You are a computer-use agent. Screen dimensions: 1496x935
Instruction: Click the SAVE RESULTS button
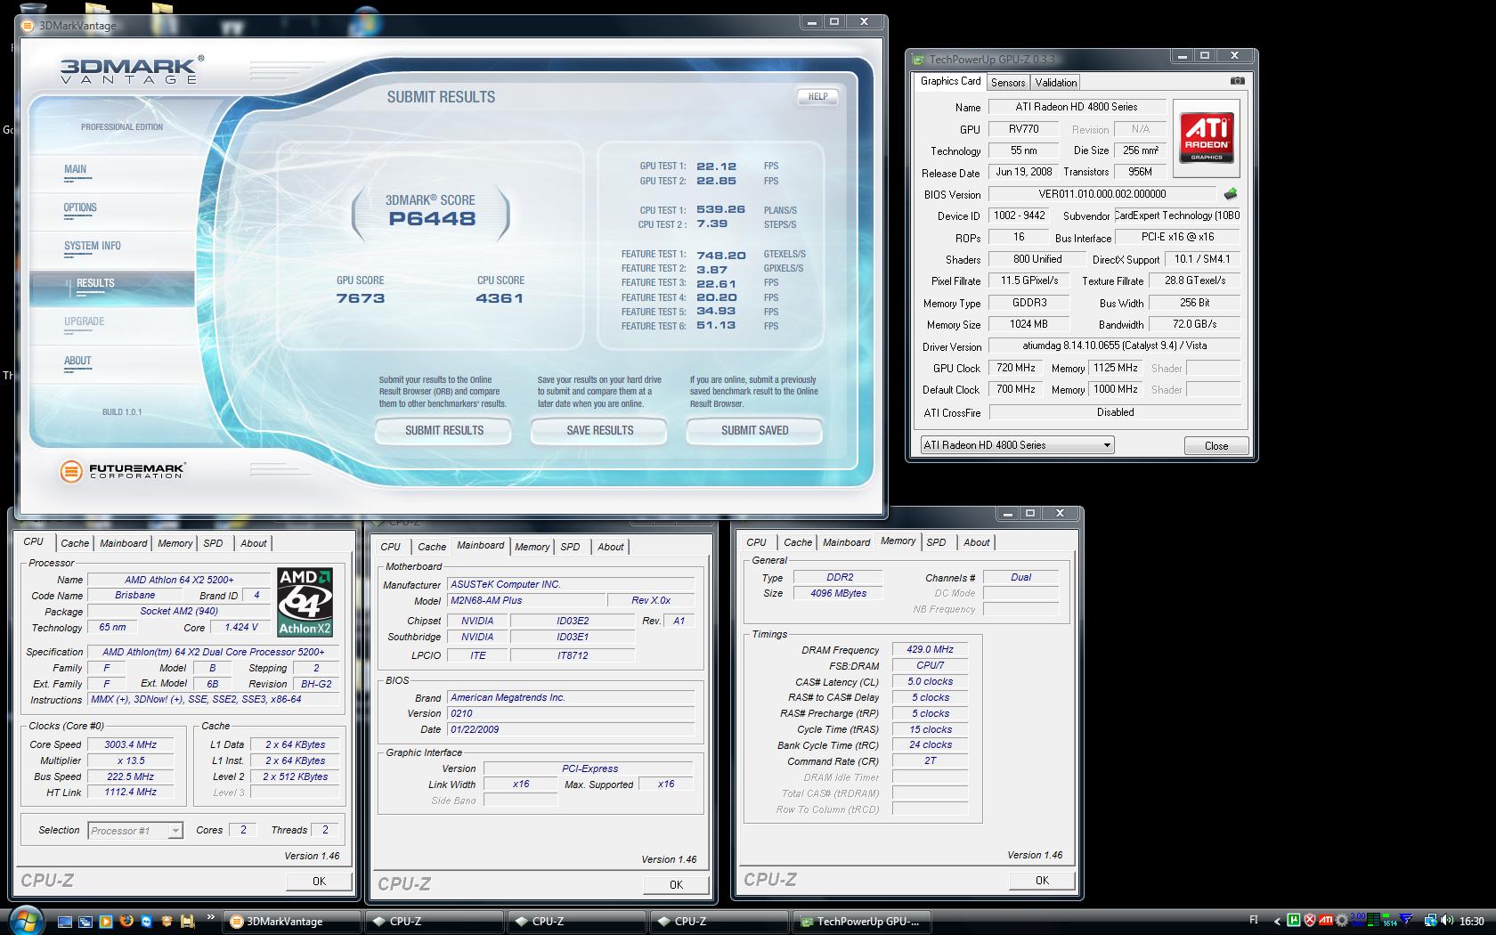point(599,430)
